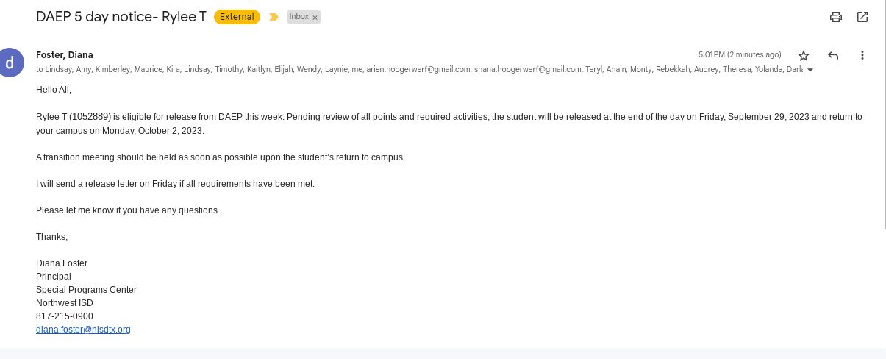
Task: Reply to Diana Foster's email
Action: point(833,55)
